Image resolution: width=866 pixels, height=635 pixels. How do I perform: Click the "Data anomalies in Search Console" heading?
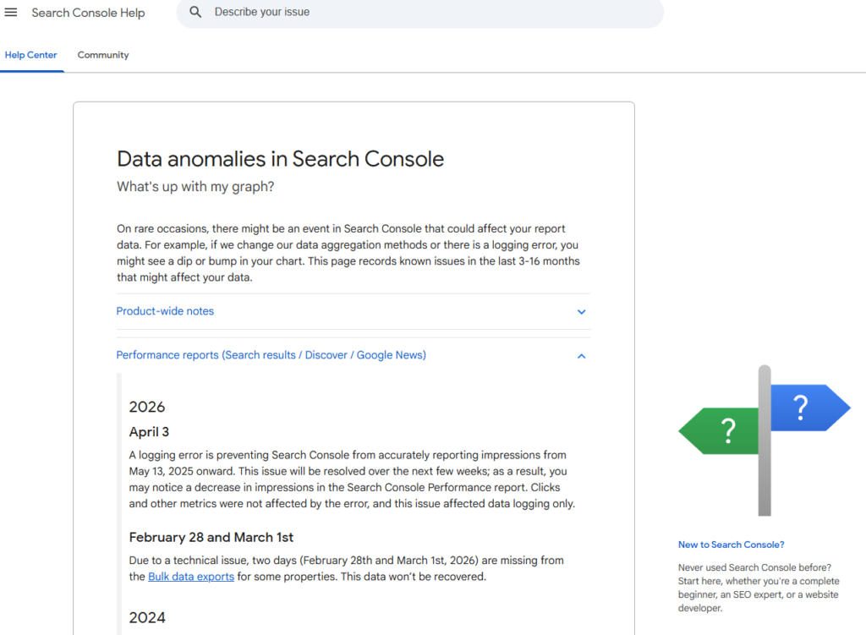(280, 159)
